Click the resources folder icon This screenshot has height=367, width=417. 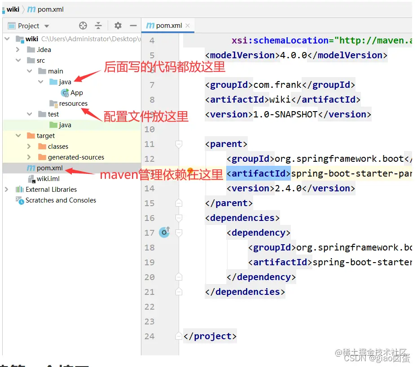tap(53, 104)
